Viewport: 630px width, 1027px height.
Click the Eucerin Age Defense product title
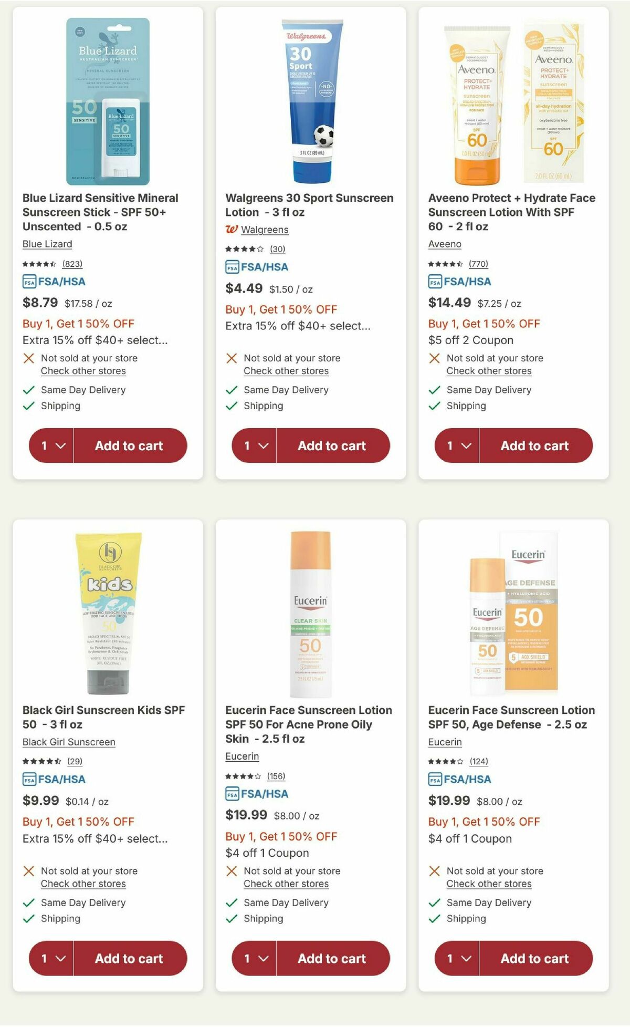click(x=510, y=717)
